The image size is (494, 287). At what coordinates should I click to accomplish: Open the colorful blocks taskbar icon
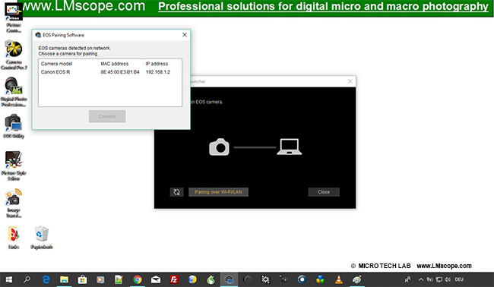tap(321, 279)
